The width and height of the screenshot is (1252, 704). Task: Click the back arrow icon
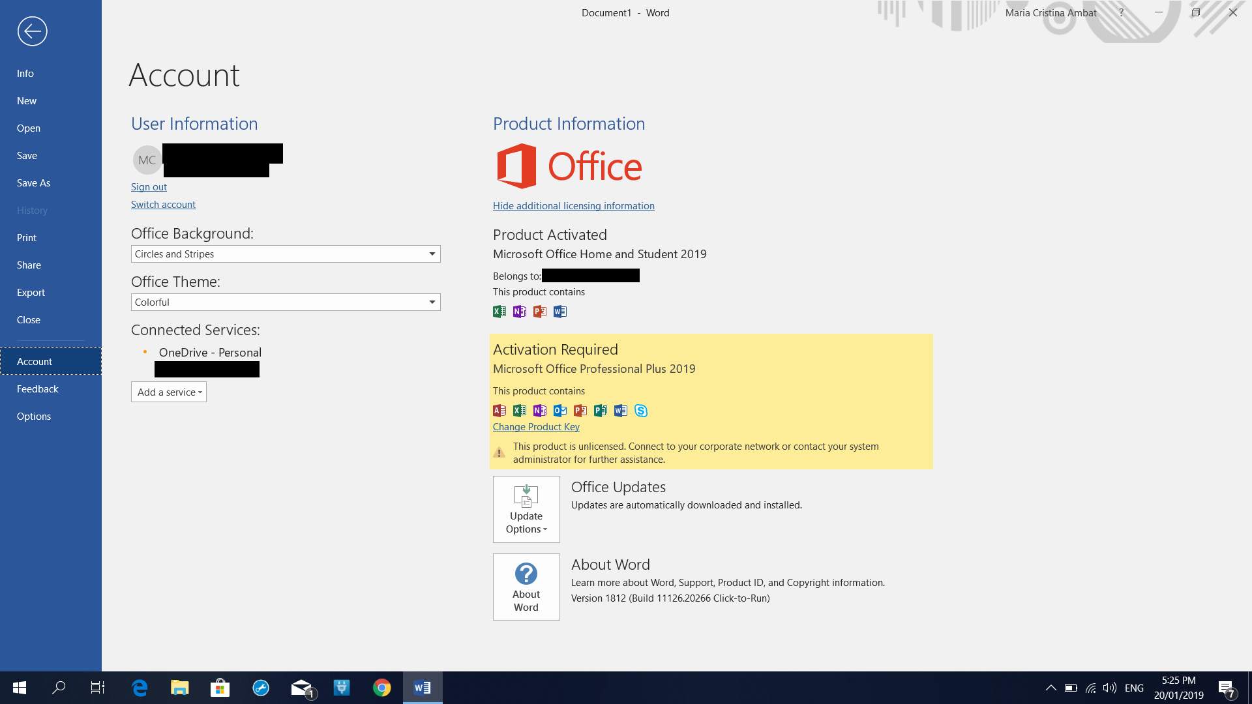(x=32, y=31)
